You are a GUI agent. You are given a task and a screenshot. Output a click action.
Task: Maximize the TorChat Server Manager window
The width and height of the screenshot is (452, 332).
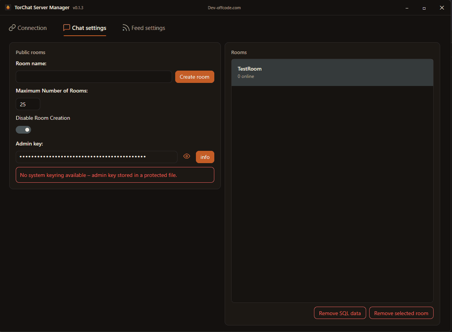click(424, 8)
